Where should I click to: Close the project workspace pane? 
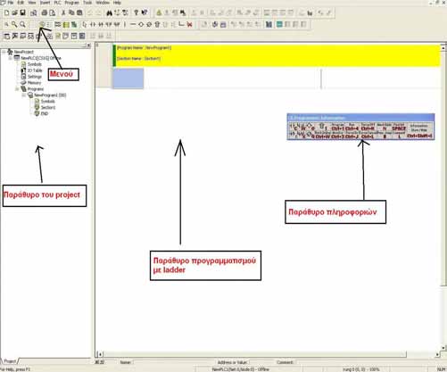tap(88, 45)
